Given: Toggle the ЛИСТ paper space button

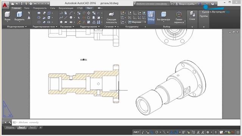Looking at the screenshot, I should click(x=136, y=132).
